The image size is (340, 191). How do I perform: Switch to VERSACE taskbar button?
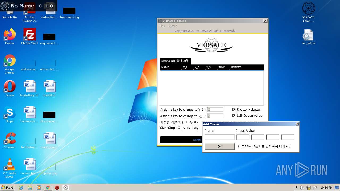pos(66,188)
